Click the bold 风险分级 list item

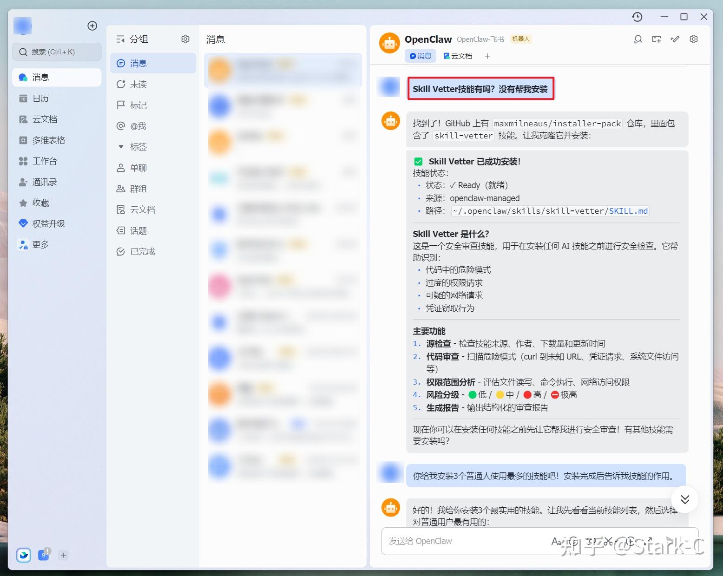tap(443, 395)
